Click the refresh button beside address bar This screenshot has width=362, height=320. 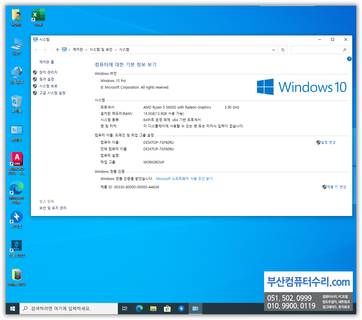pyautogui.click(x=283, y=50)
